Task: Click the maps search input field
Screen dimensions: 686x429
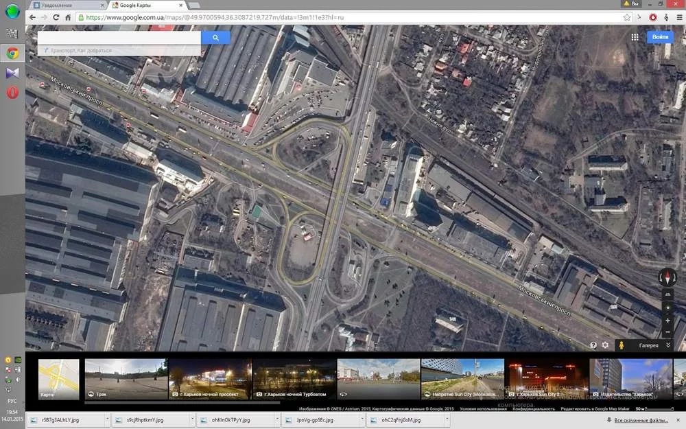Action: click(119, 38)
